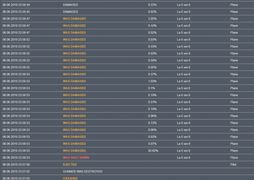Select the 2.05% damage value
254x180 pixels.
point(152,19)
